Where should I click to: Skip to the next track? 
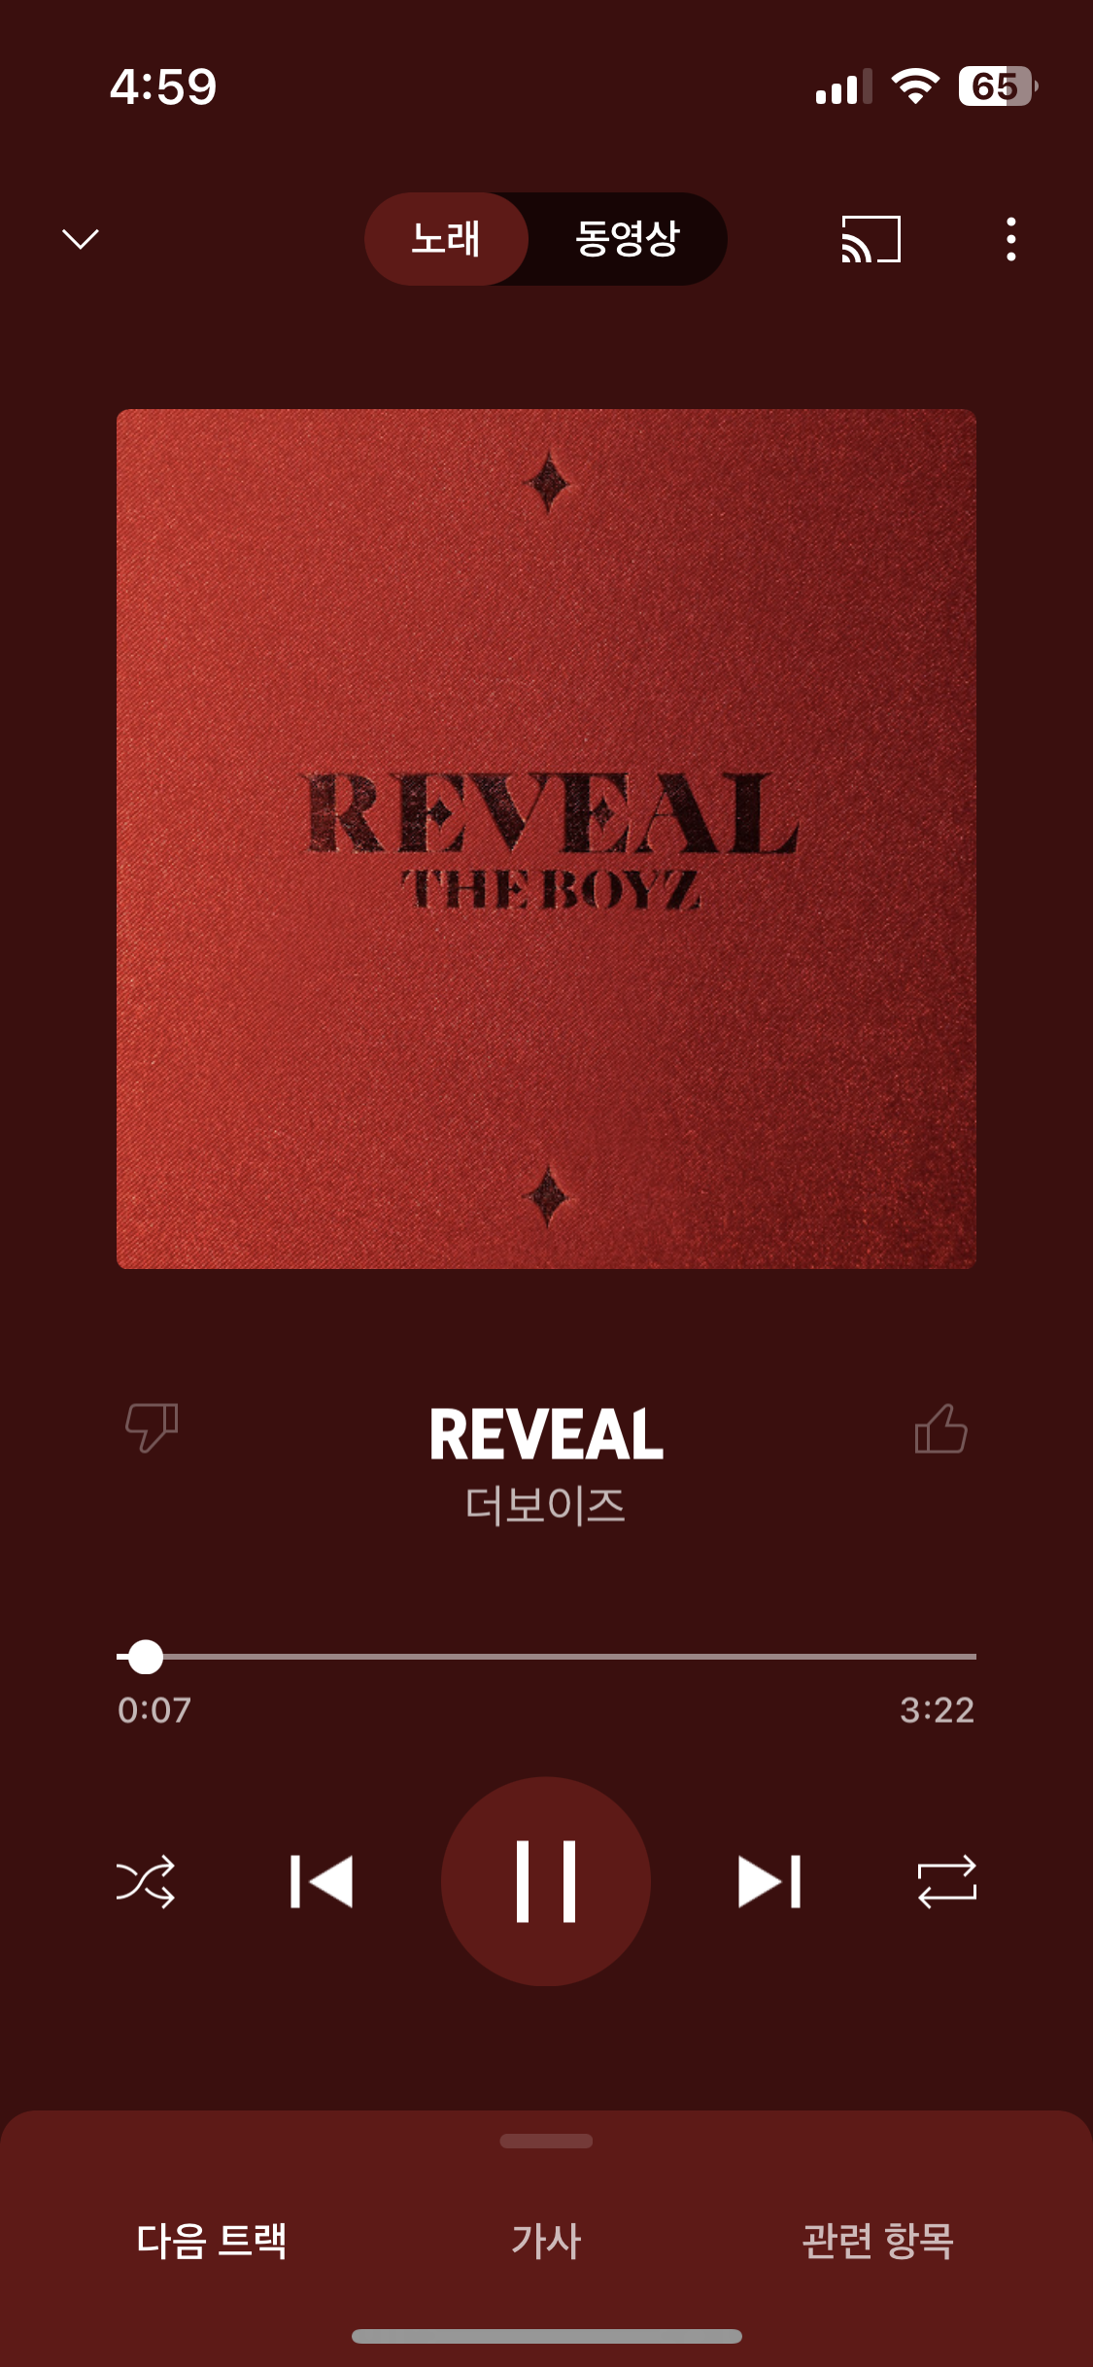coord(769,1882)
